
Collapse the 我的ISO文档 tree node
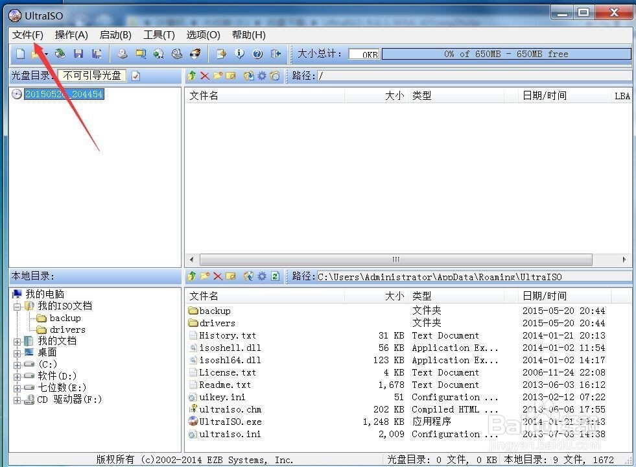(17, 306)
